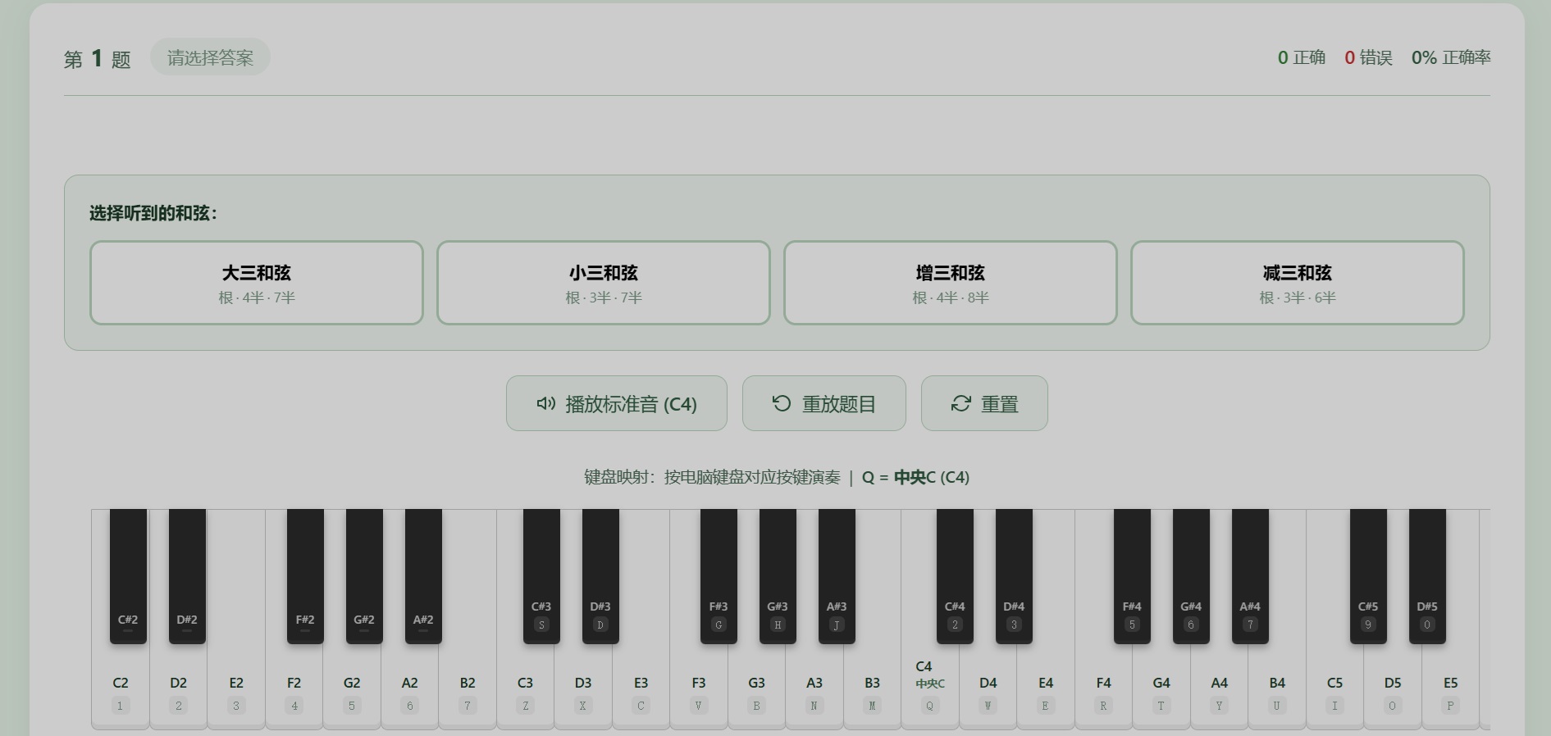Image resolution: width=1551 pixels, height=736 pixels.
Task: Play the C#4 black key
Action: [955, 576]
